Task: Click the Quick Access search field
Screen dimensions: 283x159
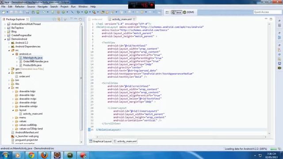Action: [267, 12]
